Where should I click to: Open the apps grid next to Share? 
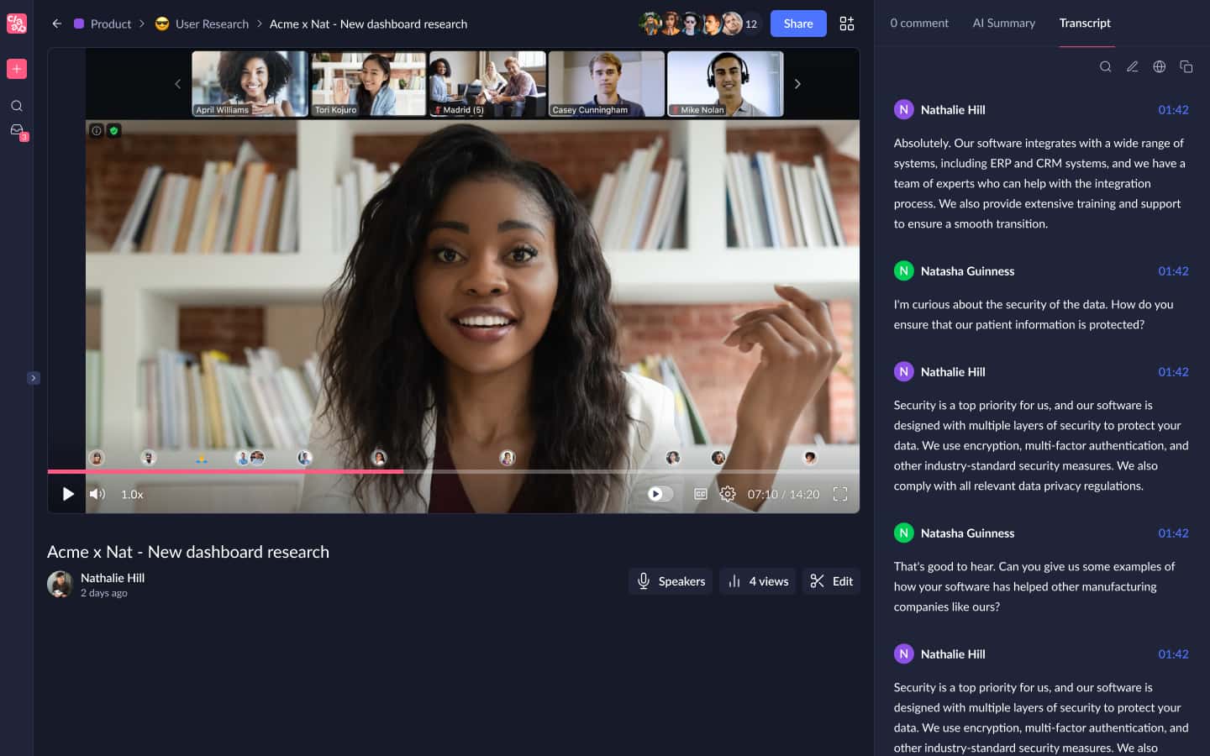tap(847, 24)
